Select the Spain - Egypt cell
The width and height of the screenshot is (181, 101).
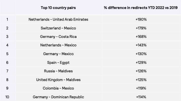click(58, 63)
